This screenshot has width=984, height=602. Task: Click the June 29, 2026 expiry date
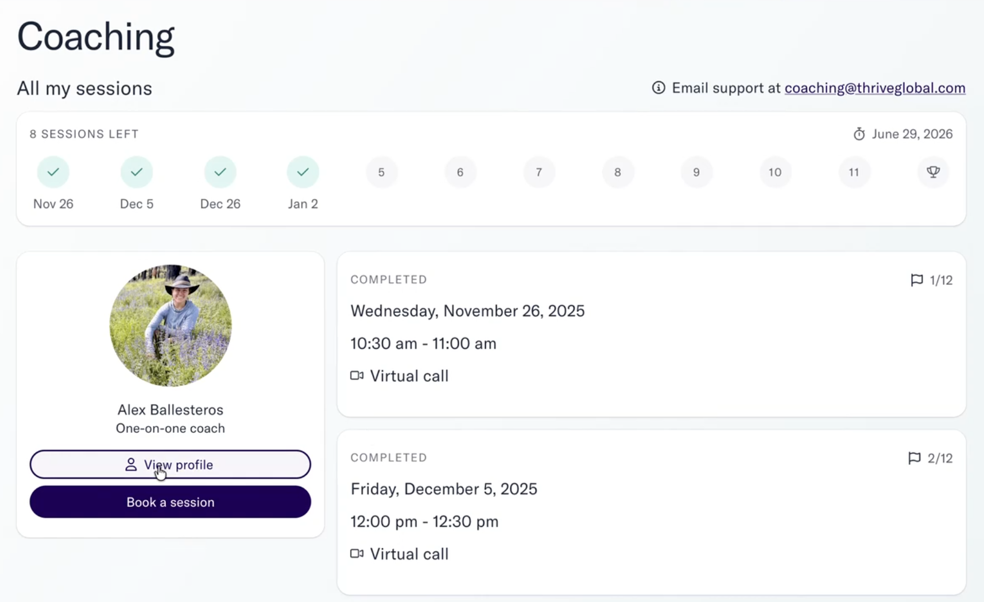click(x=912, y=134)
